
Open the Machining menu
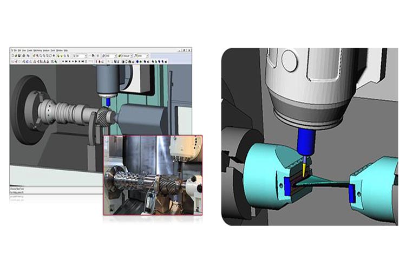point(38,50)
